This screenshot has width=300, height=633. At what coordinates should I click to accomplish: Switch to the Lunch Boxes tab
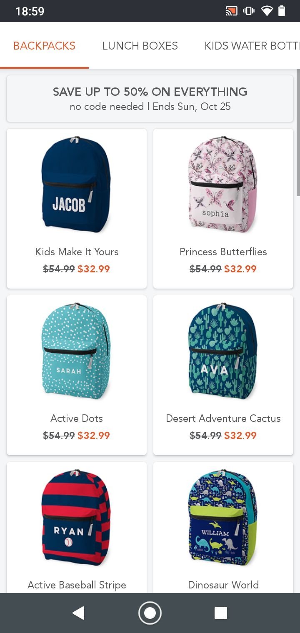coord(140,46)
